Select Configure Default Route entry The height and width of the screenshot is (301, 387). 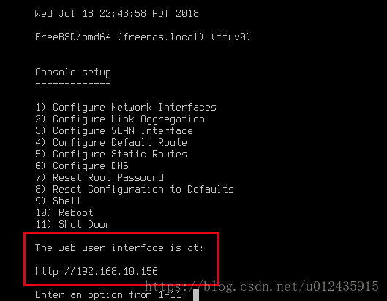111,143
